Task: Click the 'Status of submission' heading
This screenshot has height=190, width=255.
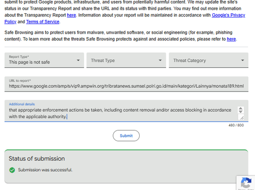Action: pyautogui.click(x=37, y=158)
